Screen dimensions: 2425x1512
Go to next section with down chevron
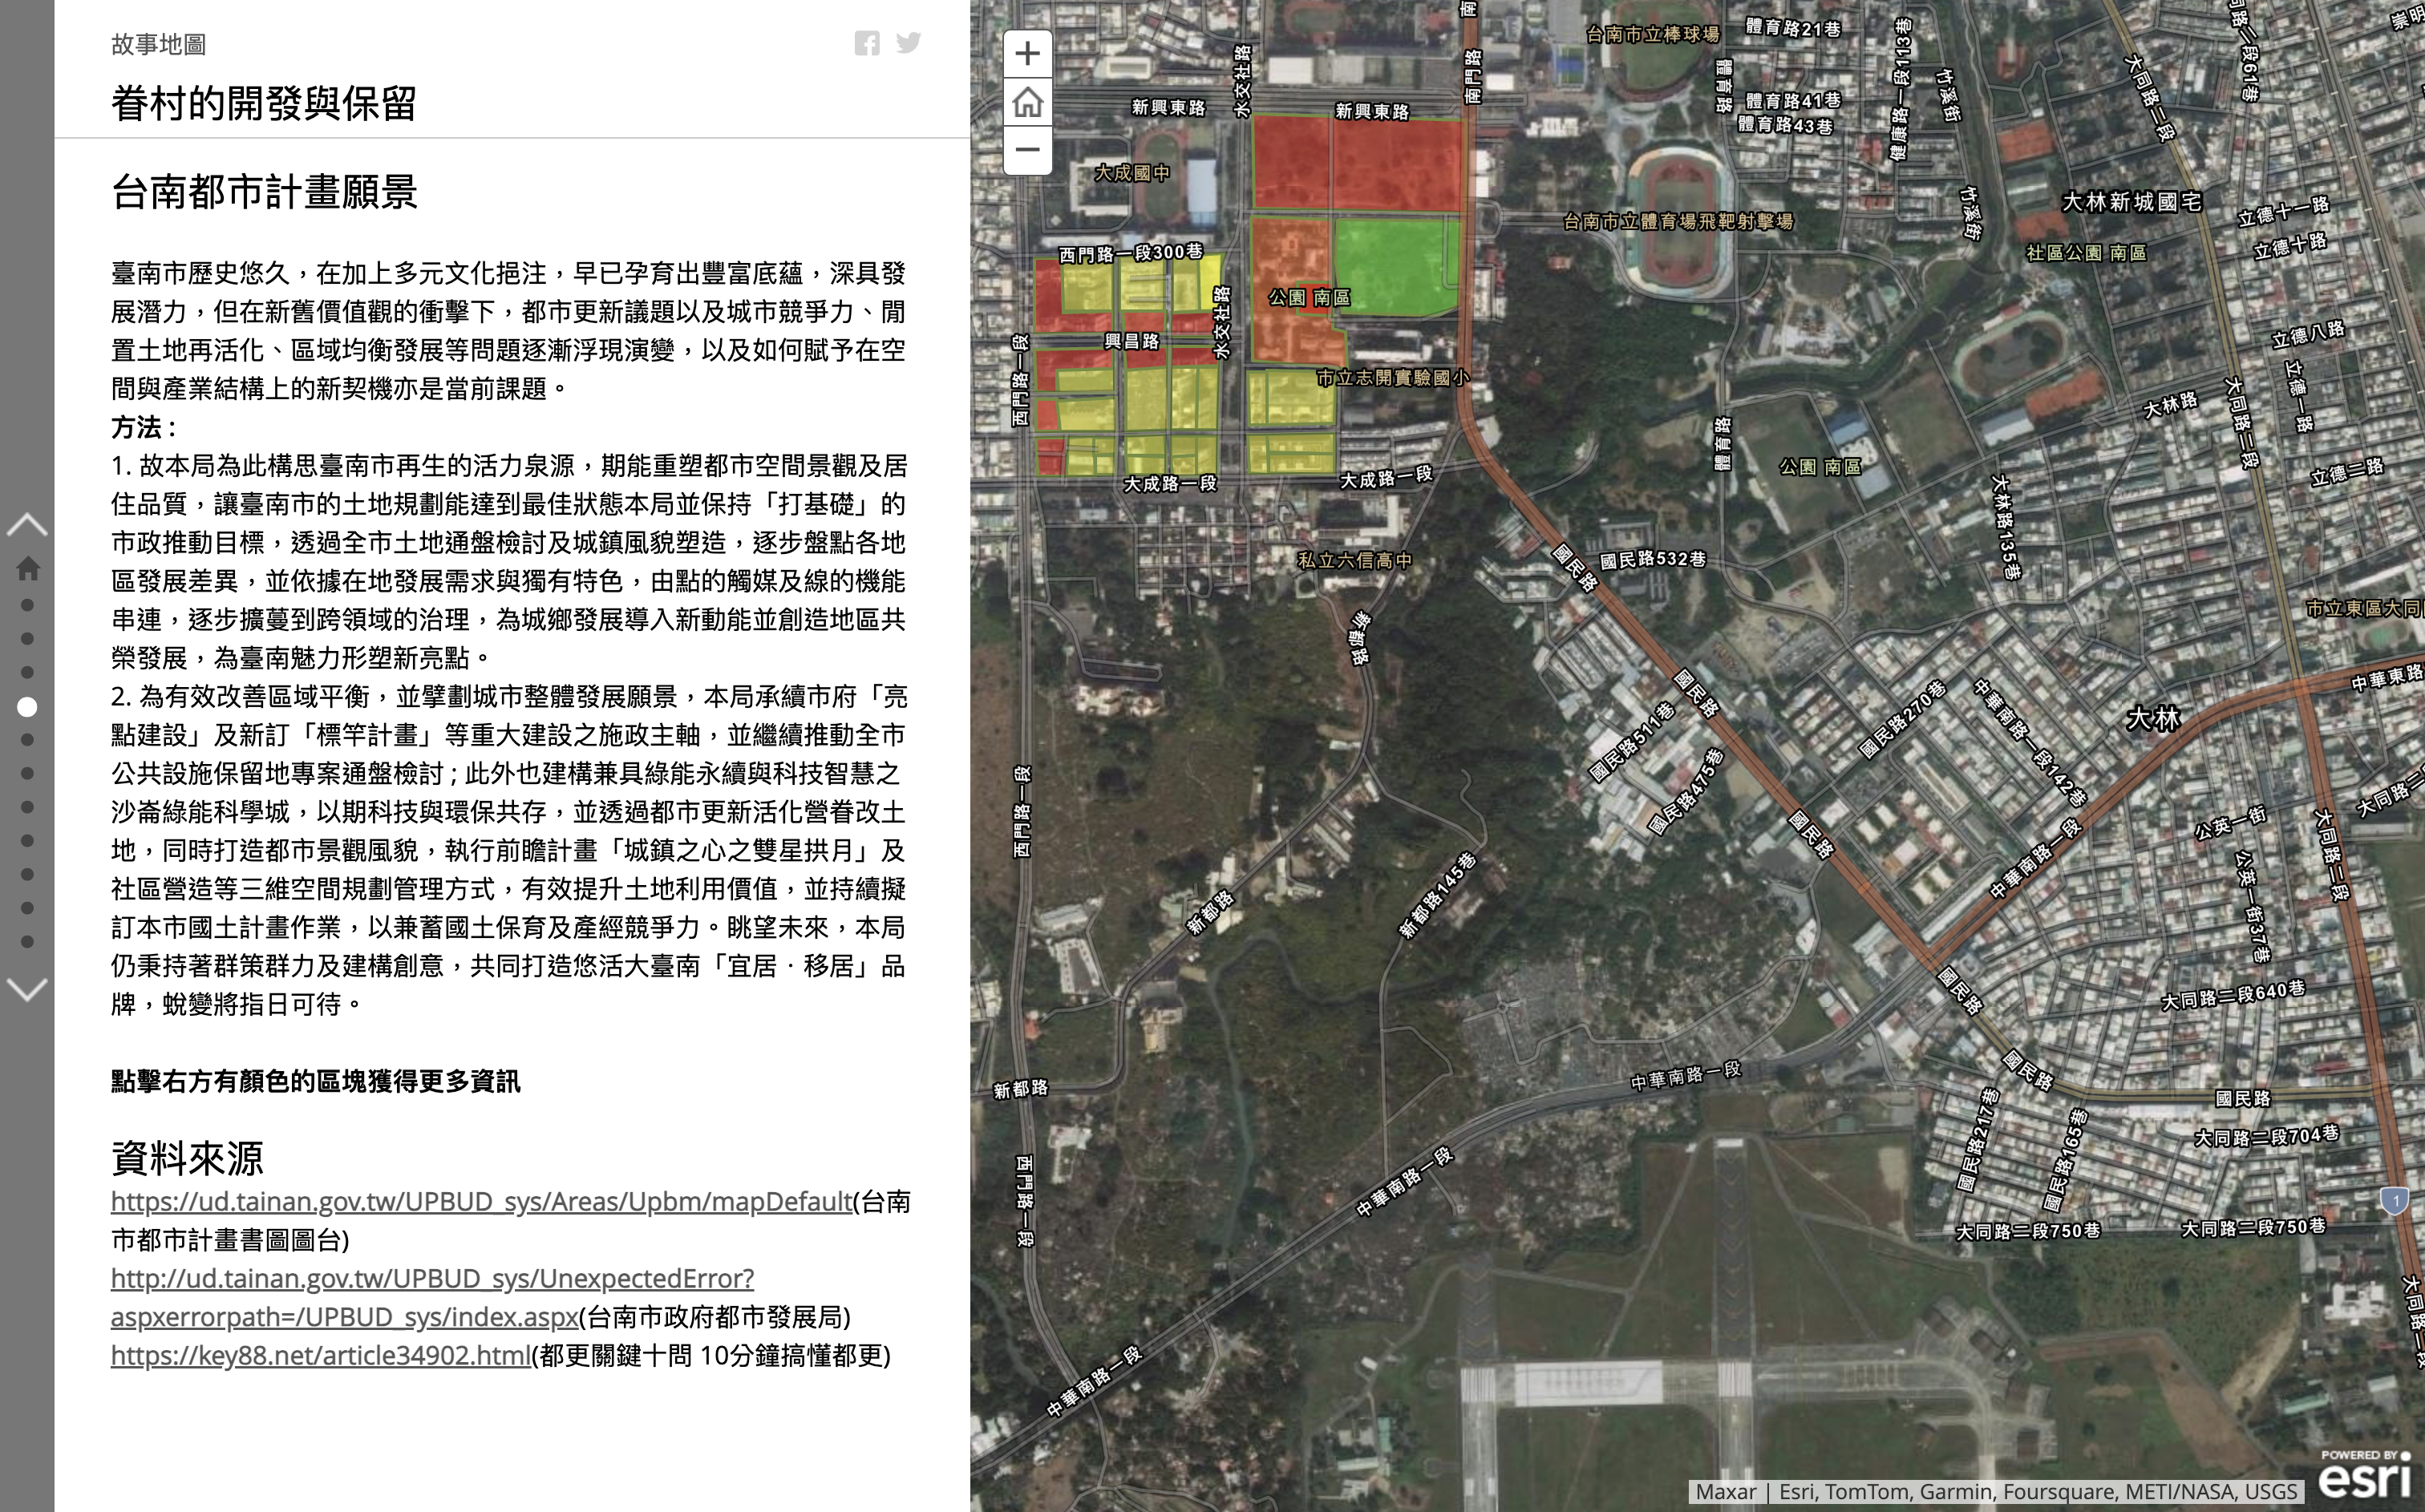coord(27,990)
